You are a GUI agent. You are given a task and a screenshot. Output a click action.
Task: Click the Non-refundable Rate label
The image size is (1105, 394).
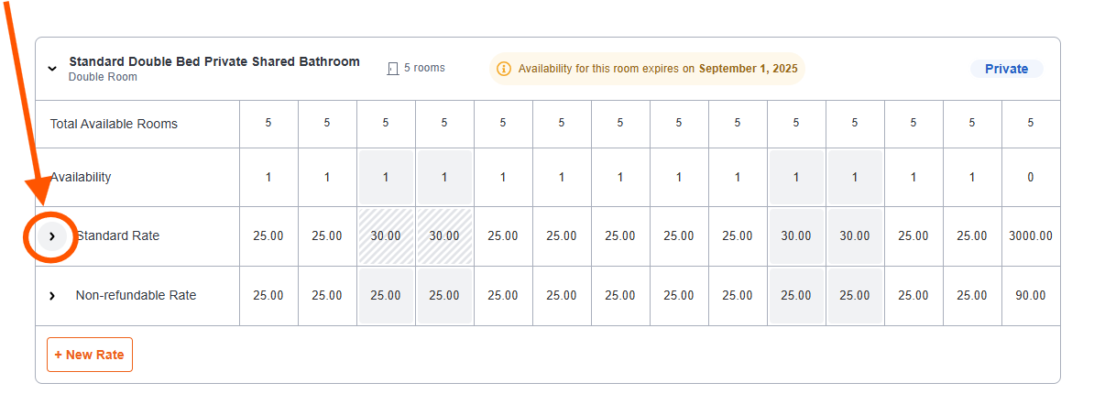(x=136, y=295)
